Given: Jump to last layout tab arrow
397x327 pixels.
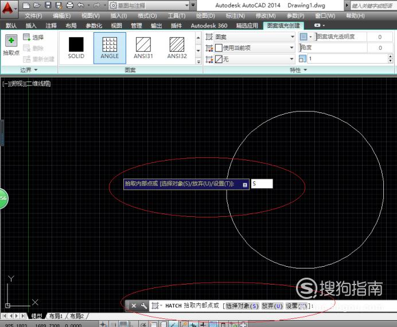Looking at the screenshot, I should pos(23,316).
